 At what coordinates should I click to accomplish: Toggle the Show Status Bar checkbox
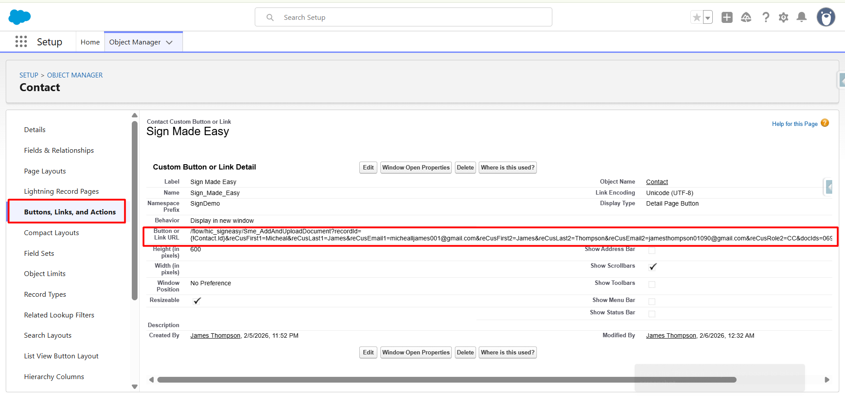[x=652, y=314]
